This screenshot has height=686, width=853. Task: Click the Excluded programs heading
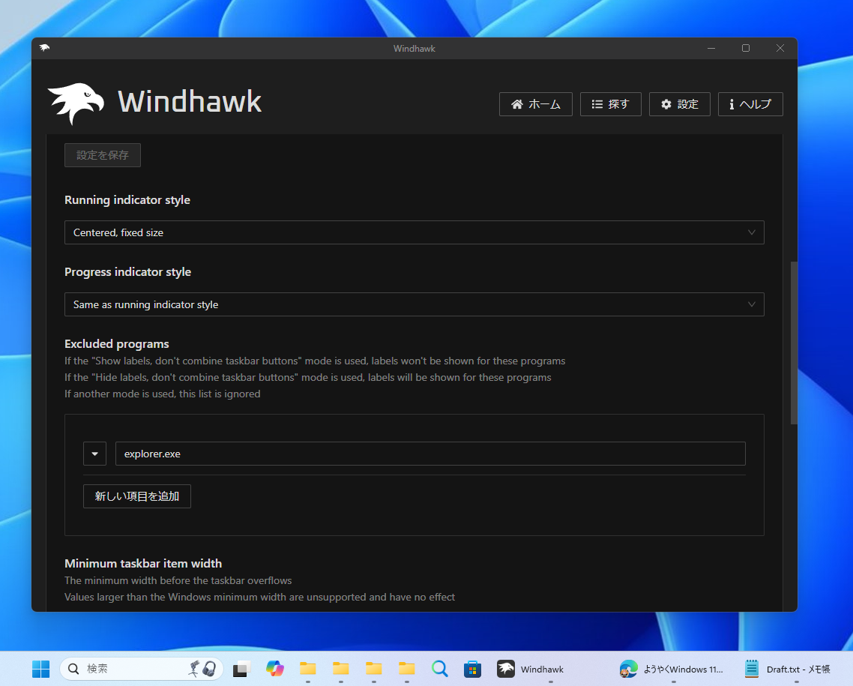116,344
